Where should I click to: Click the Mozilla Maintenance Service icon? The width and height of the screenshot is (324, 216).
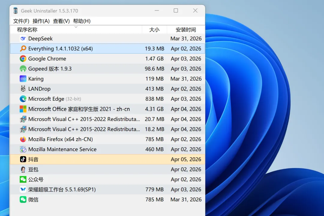pos(23,149)
